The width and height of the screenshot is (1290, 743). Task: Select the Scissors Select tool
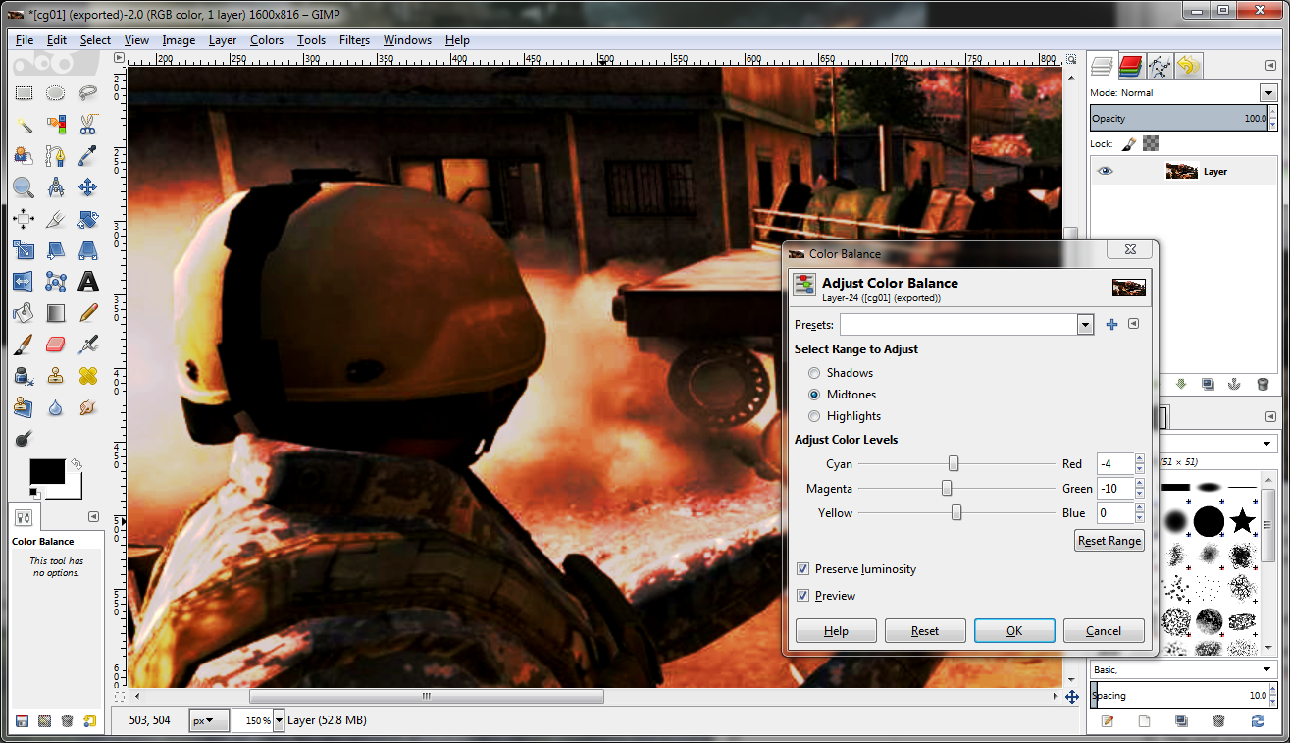[88, 125]
